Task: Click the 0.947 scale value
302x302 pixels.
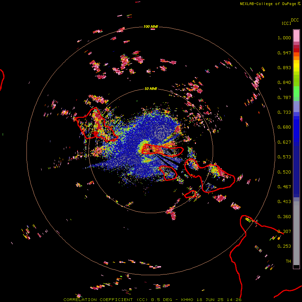Action: point(284,53)
